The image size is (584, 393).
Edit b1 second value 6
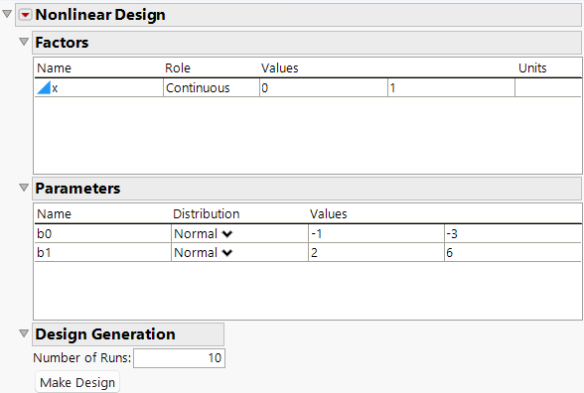click(512, 253)
